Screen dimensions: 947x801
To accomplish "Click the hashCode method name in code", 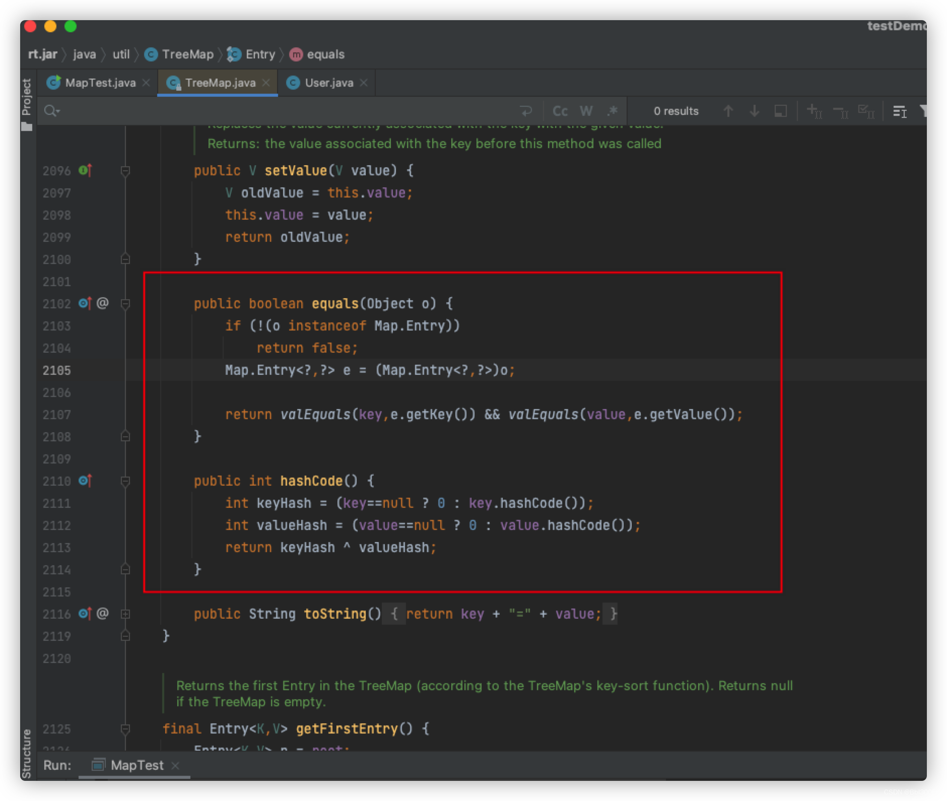I will point(311,481).
